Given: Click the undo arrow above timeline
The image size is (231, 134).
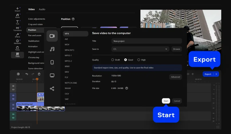Looking at the screenshot, I should (x=27, y=74).
